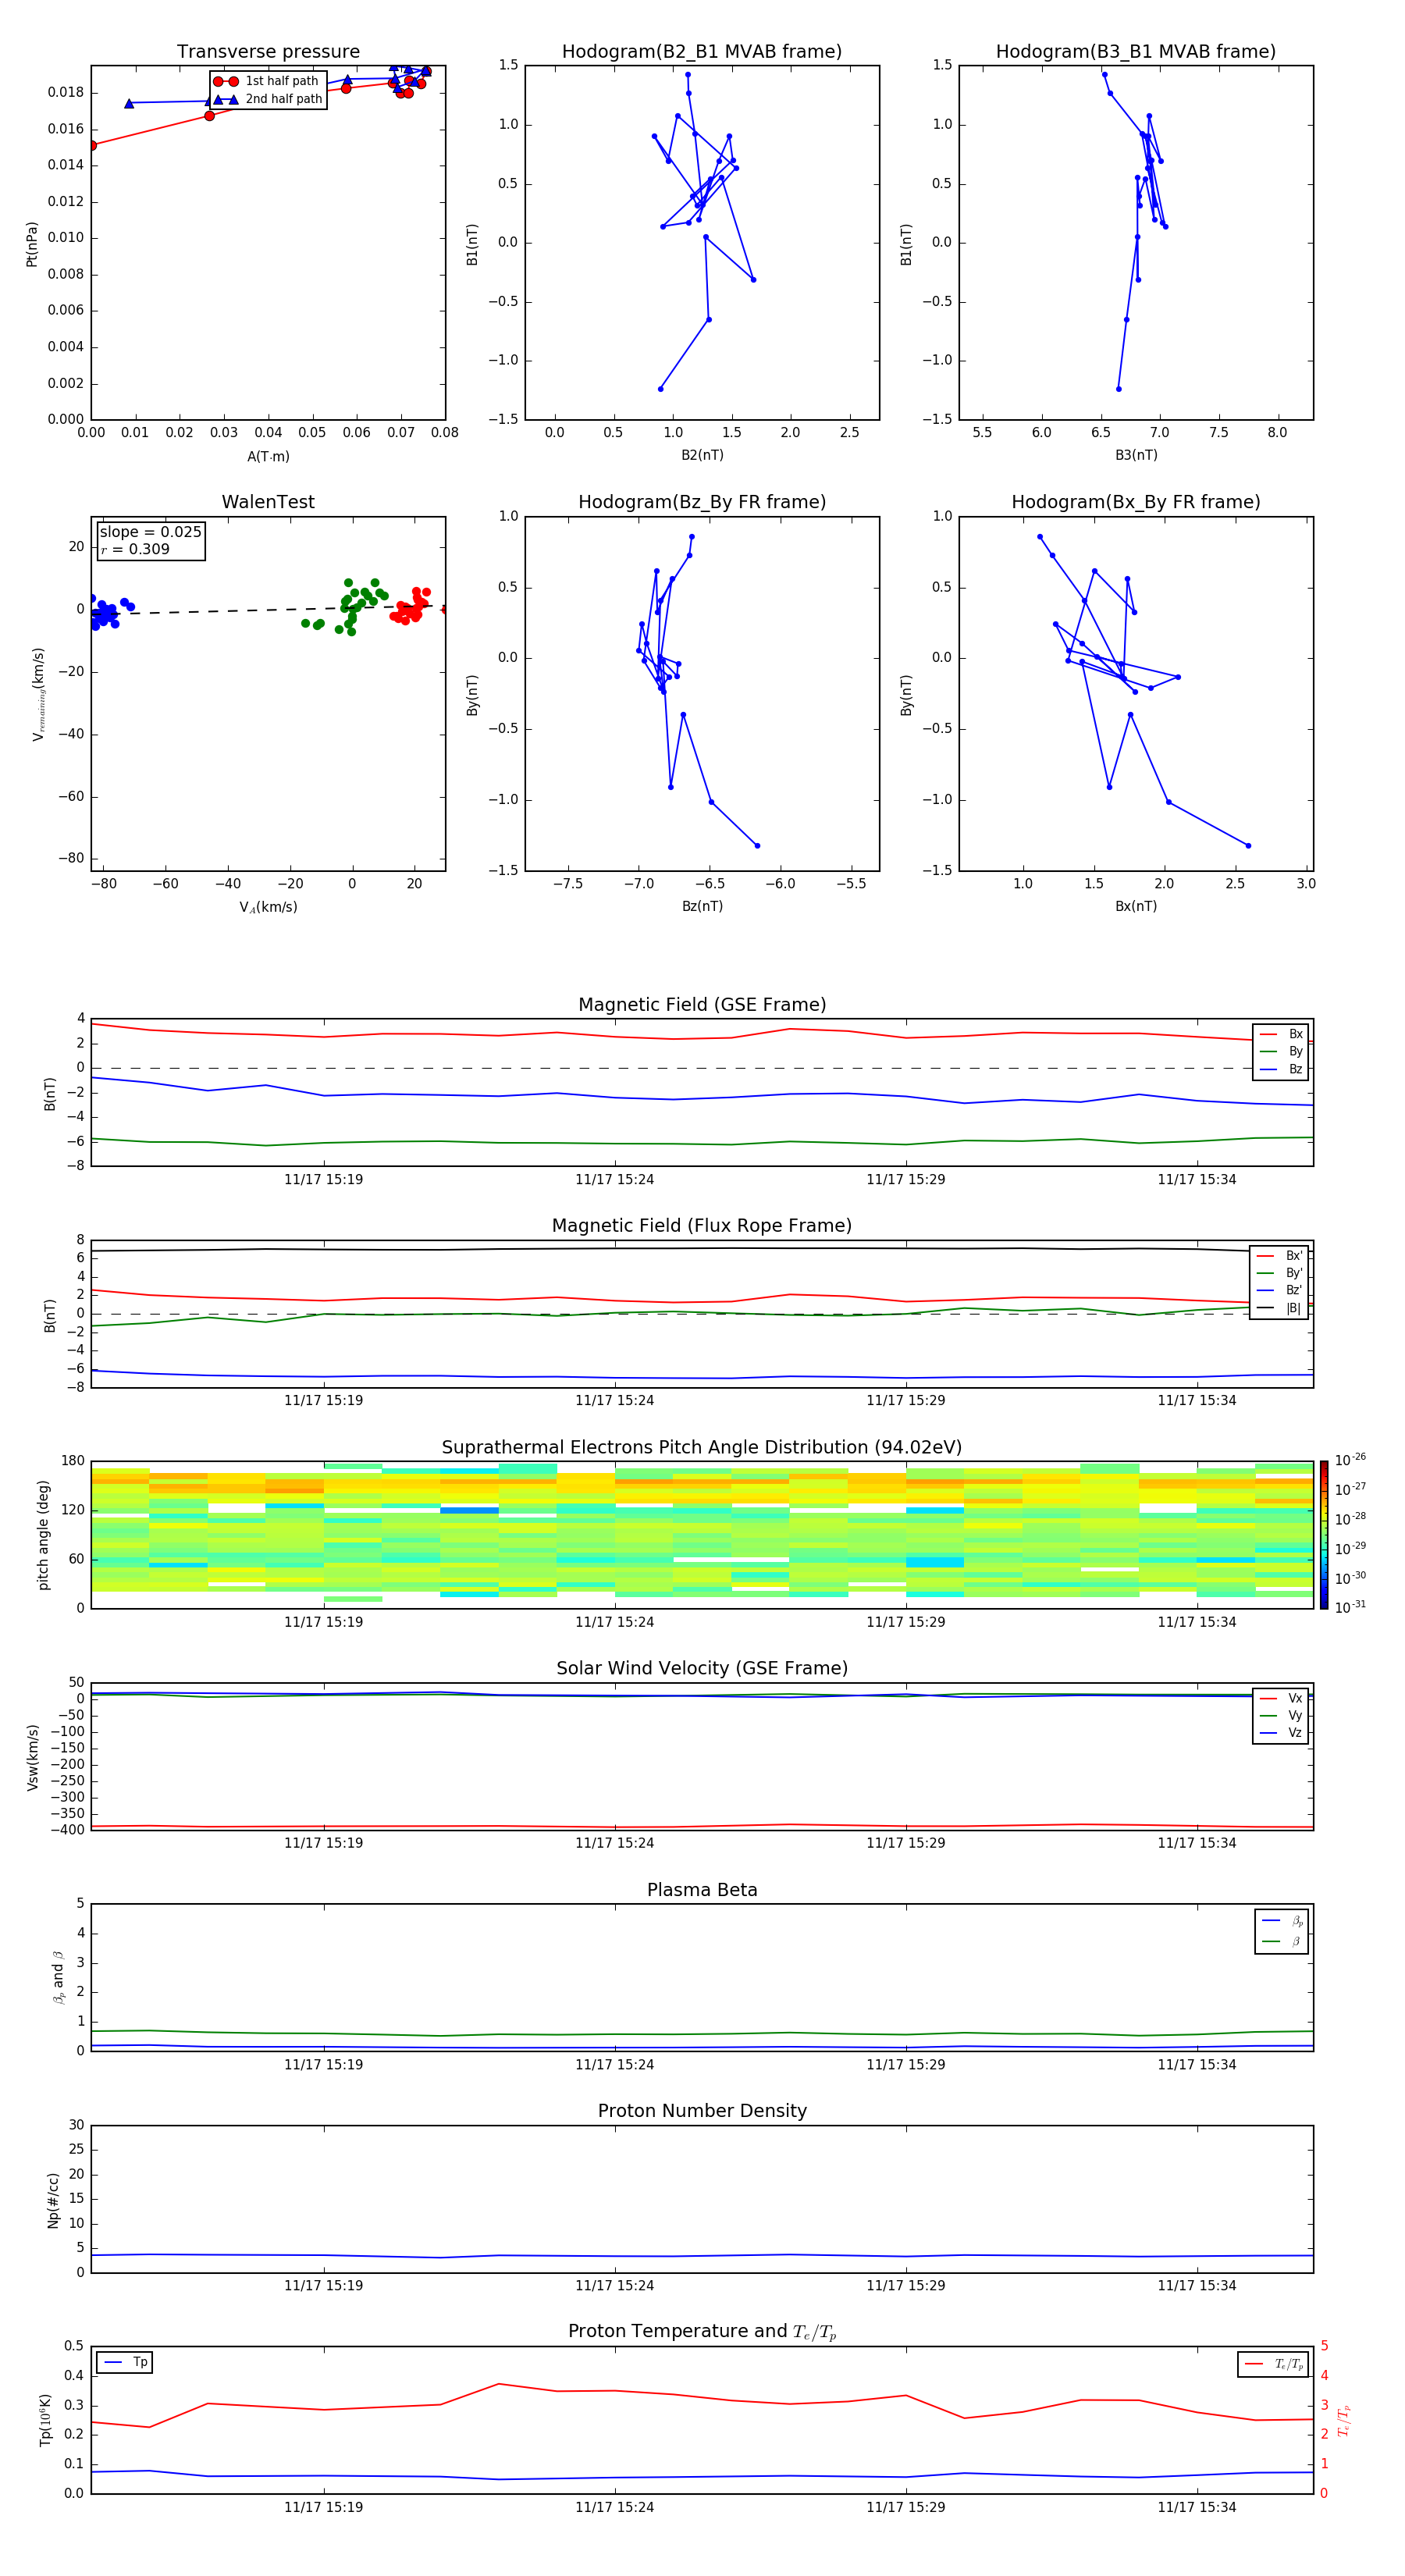Click the Vy legend entry in velocity plot

(x=1281, y=1715)
